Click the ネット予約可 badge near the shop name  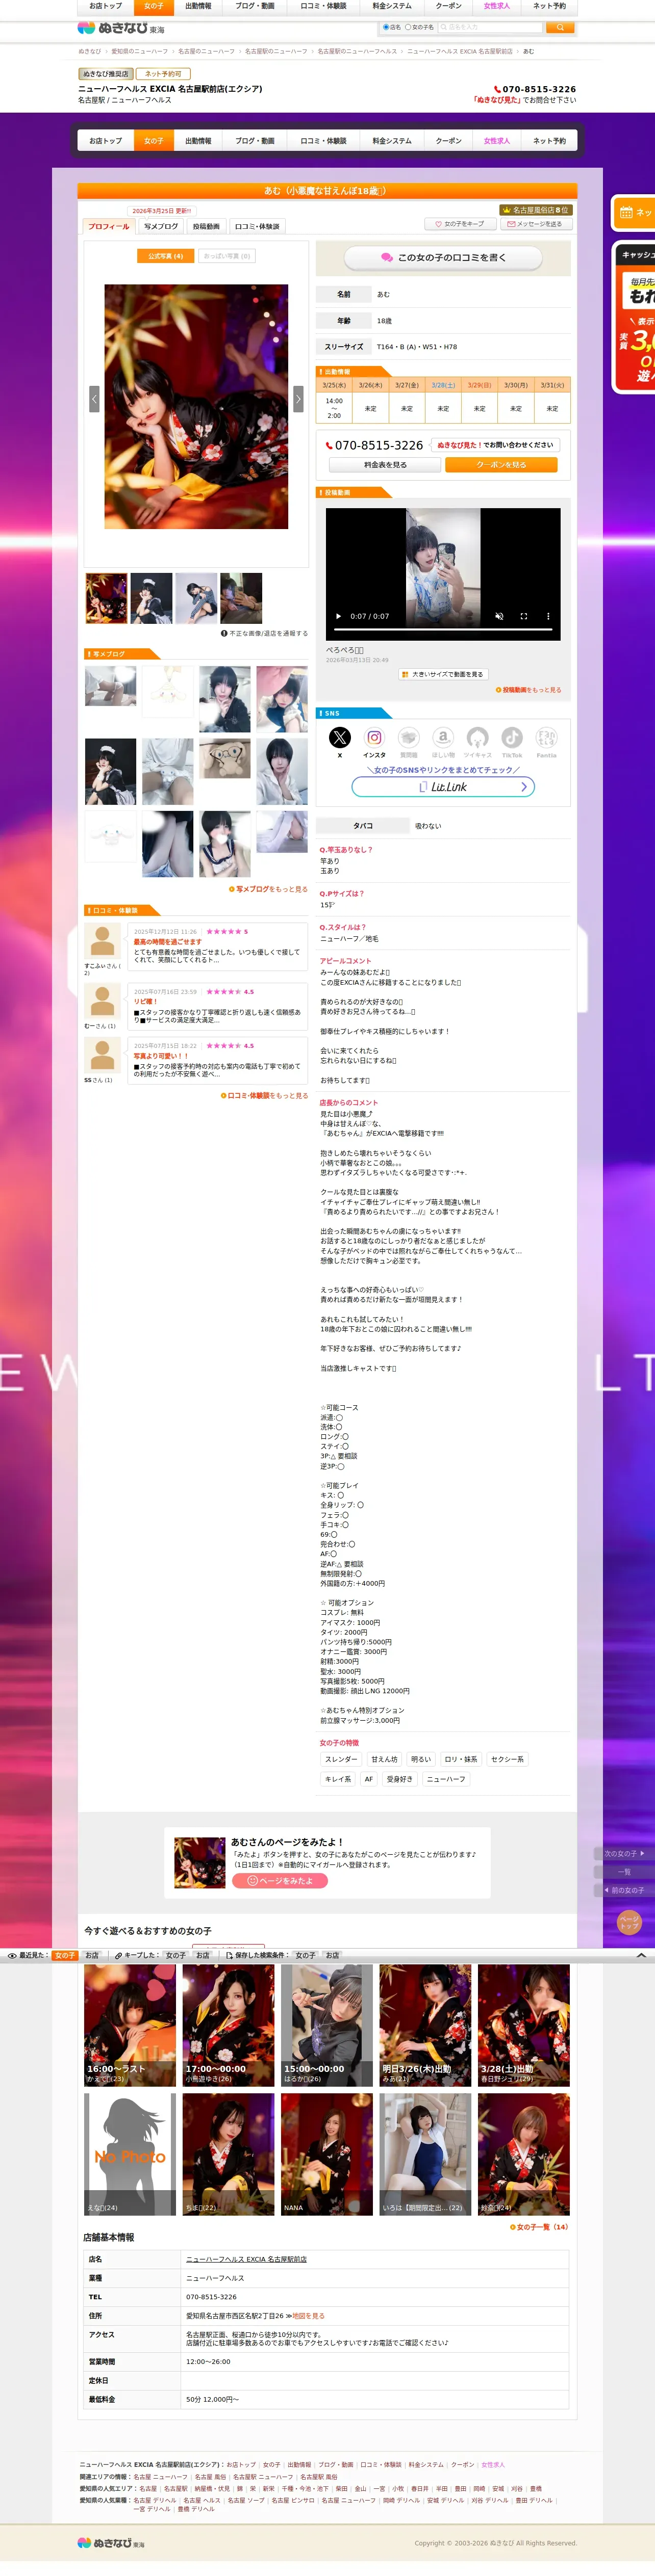(x=162, y=74)
